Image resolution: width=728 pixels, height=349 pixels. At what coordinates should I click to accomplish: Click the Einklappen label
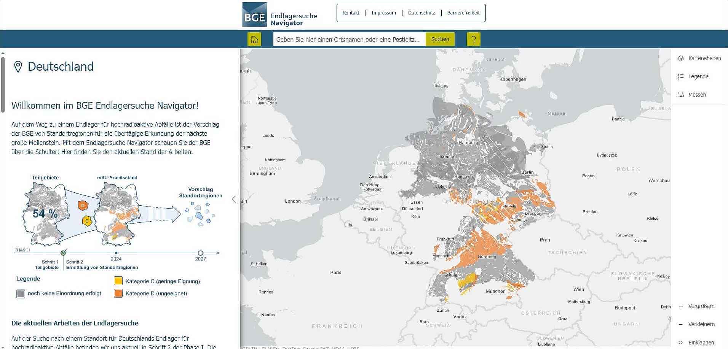tap(701, 343)
